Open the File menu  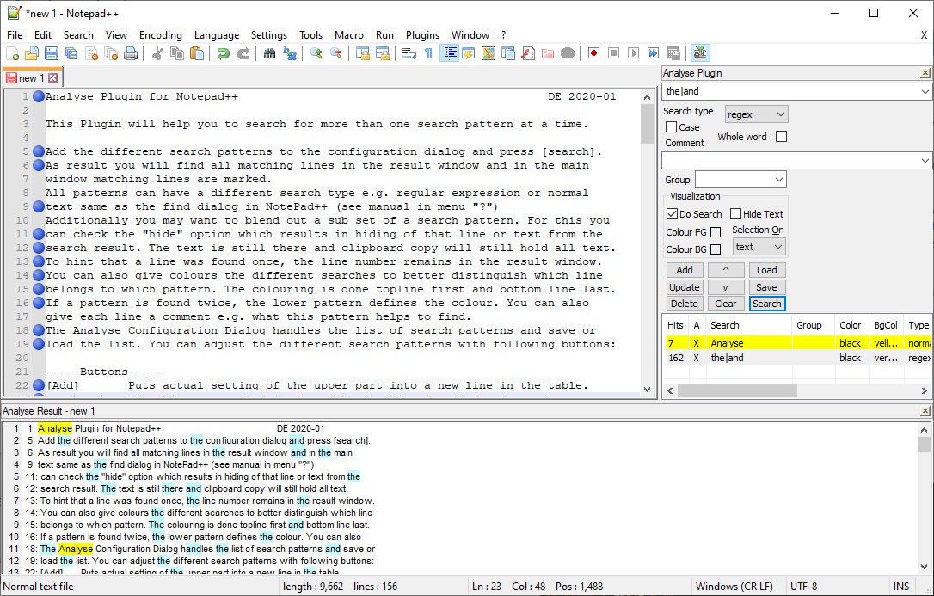pos(15,36)
